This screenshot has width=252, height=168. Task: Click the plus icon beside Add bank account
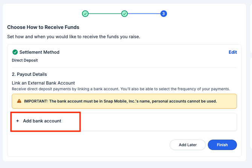pos(18,121)
